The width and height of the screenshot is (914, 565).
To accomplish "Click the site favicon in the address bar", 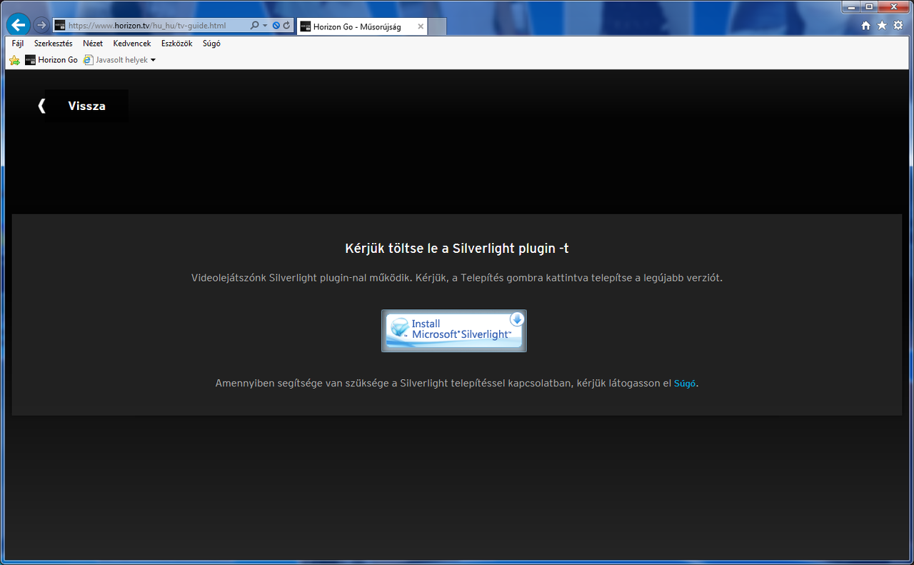I will pos(60,26).
